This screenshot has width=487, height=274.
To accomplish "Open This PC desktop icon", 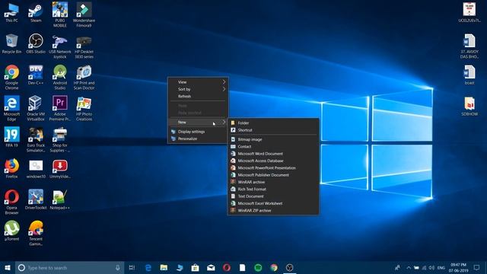I will (x=11, y=12).
